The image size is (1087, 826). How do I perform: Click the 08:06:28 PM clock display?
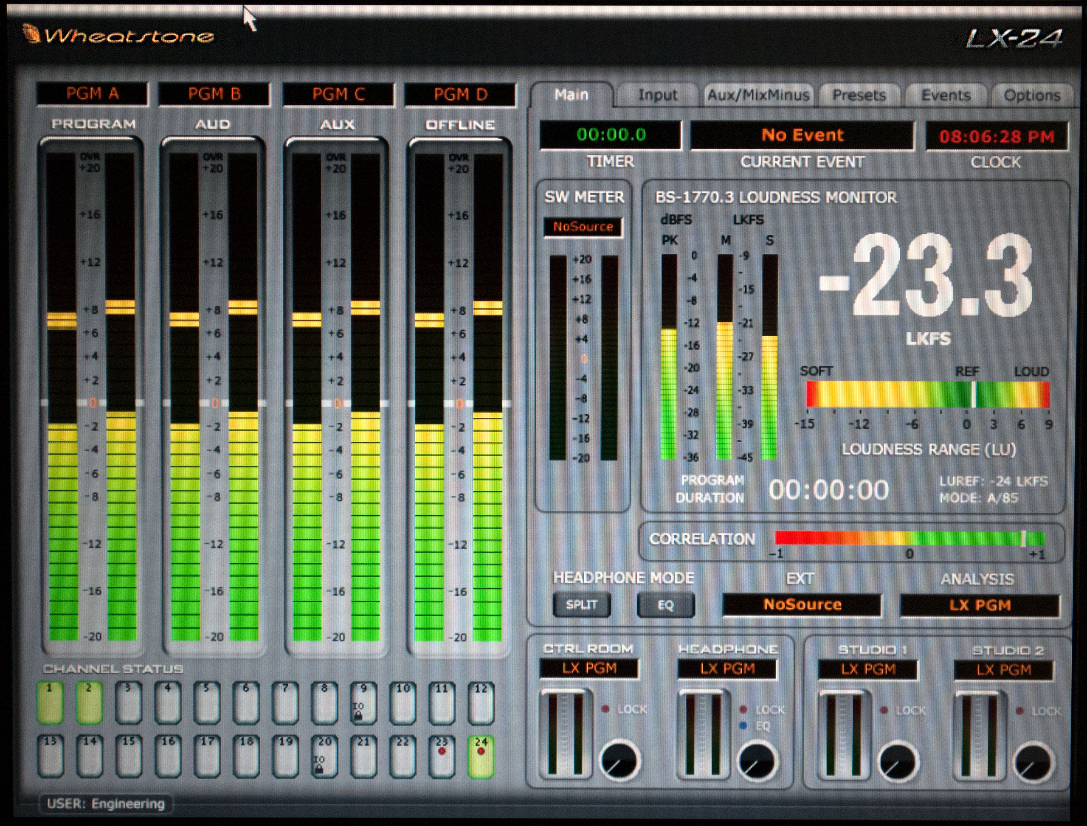pos(997,136)
